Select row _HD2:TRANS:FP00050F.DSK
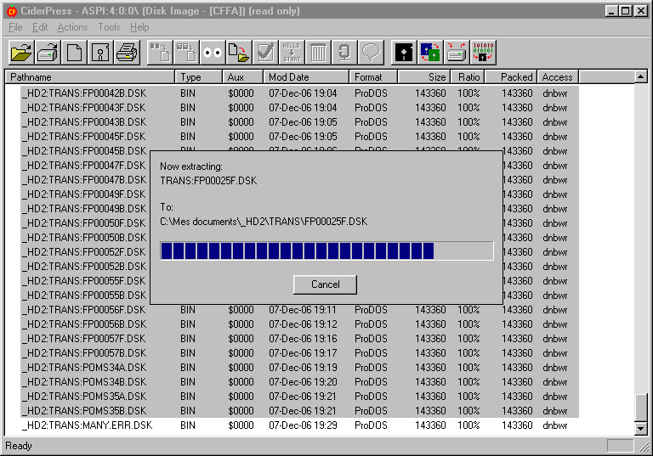 pos(85,223)
